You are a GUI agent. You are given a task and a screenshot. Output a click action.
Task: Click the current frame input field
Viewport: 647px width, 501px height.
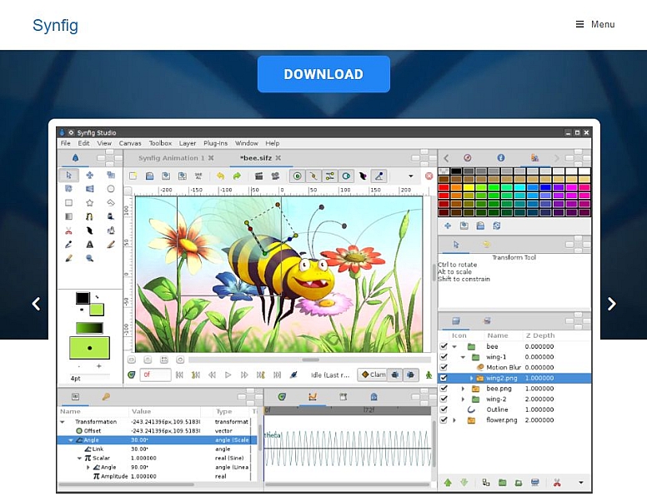coord(155,375)
